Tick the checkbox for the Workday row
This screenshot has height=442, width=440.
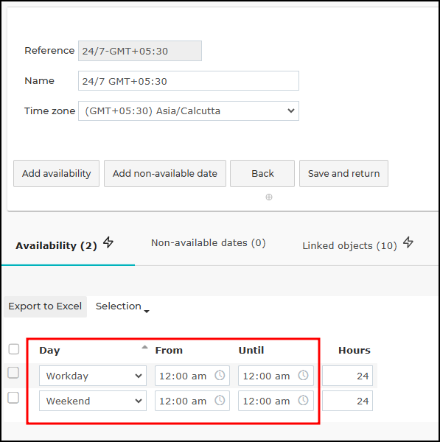13,373
